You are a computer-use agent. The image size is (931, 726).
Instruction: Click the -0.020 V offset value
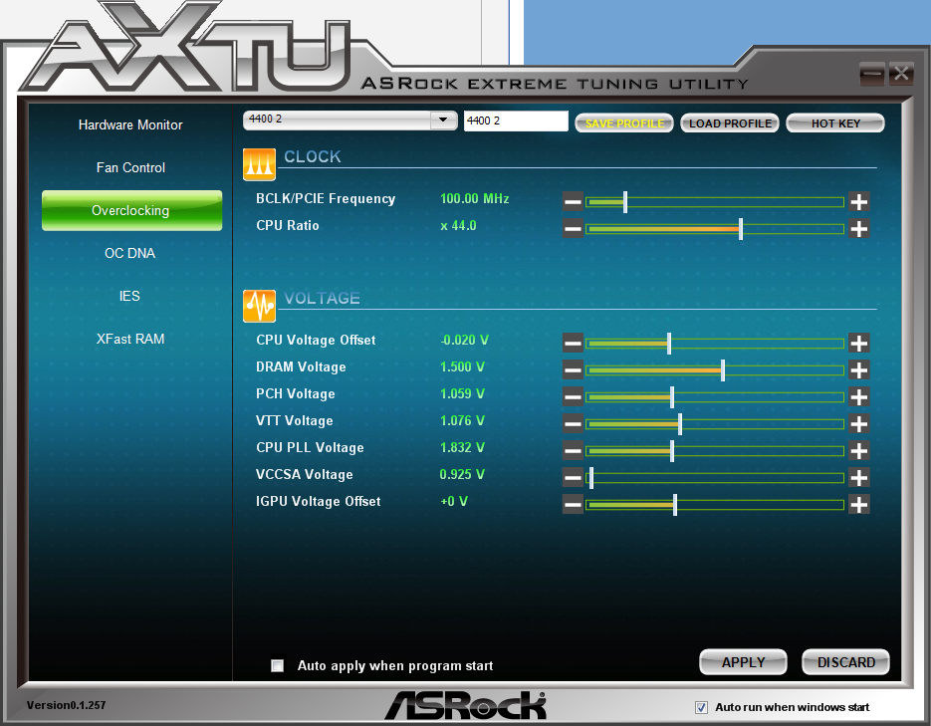click(464, 341)
